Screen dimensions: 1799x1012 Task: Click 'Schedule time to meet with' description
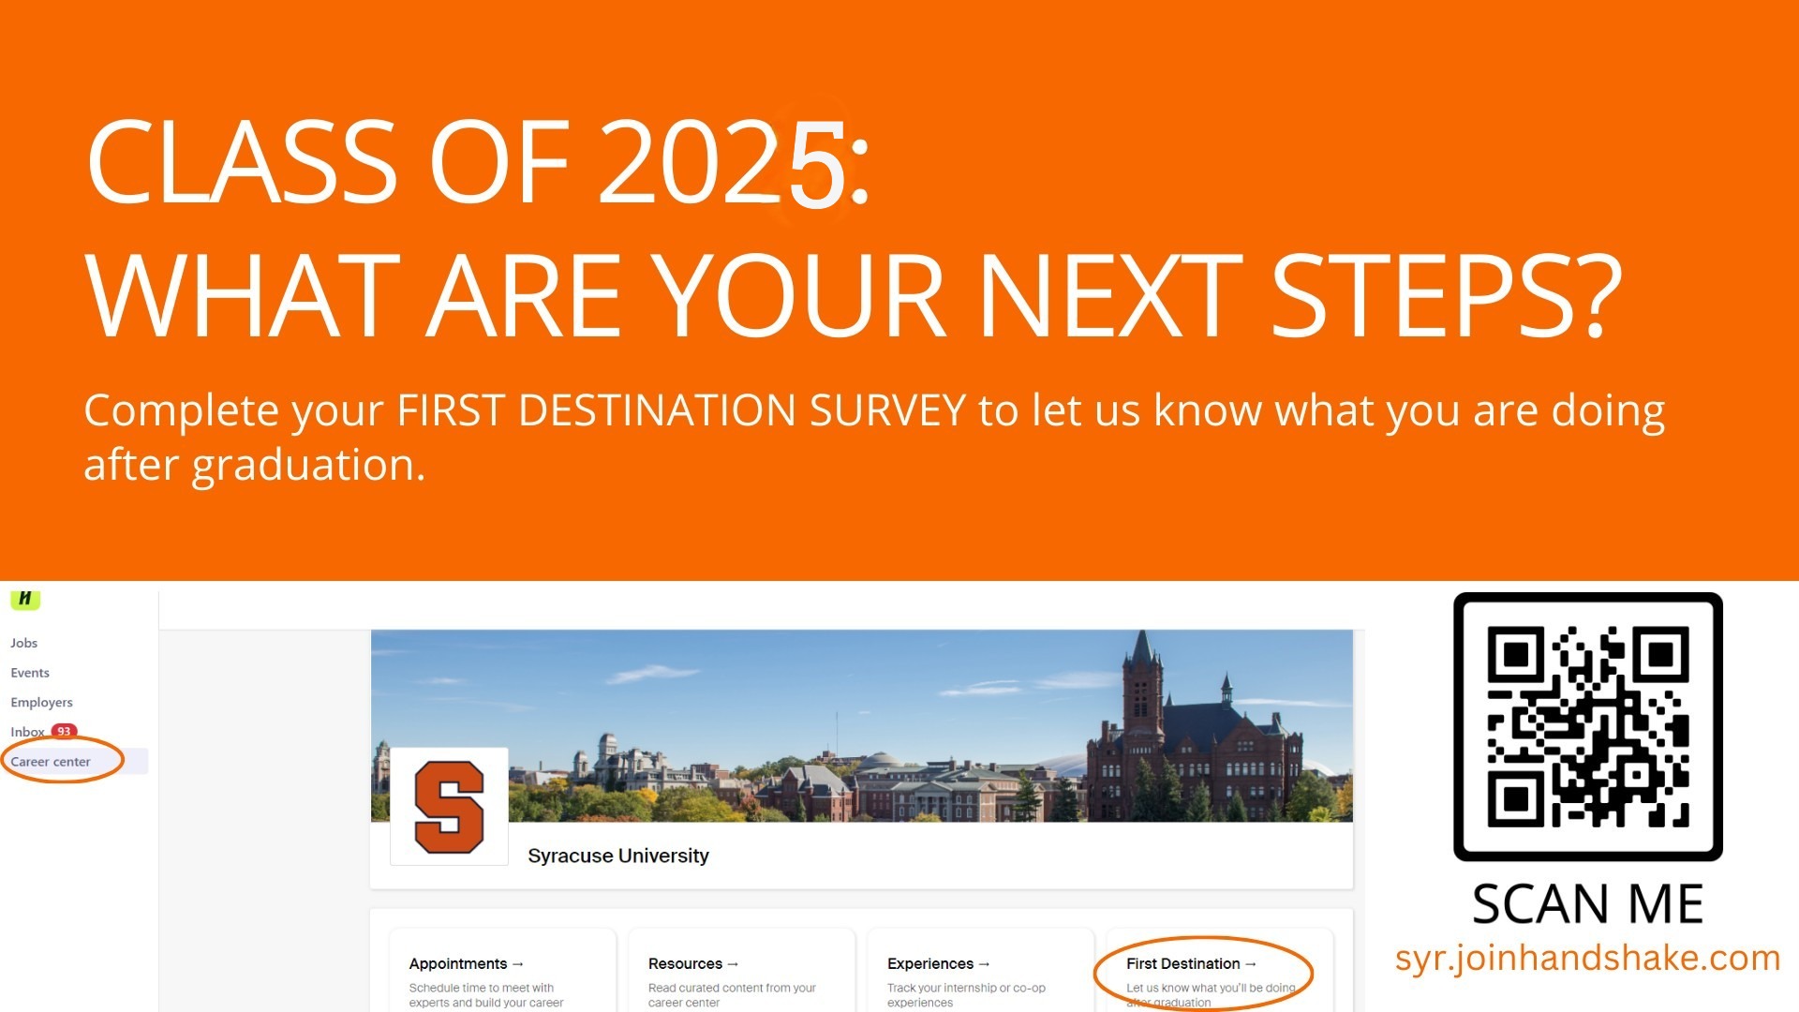482,988
